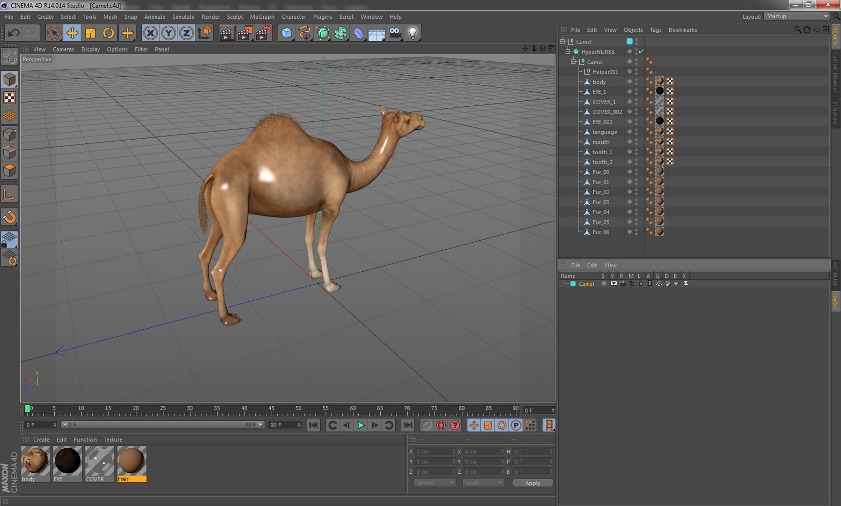Switch to Texture mode icon
This screenshot has width=841, height=506.
(x=9, y=97)
